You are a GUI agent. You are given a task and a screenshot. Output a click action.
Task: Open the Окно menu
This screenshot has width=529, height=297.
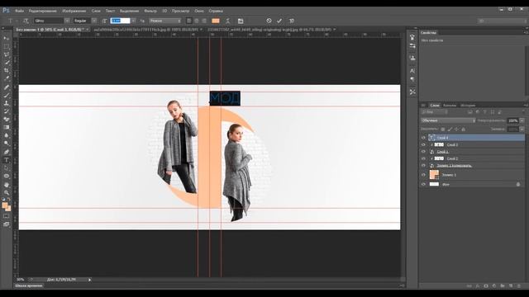coord(199,11)
